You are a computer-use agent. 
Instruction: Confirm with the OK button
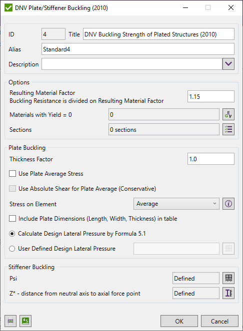pyautogui.click(x=179, y=321)
